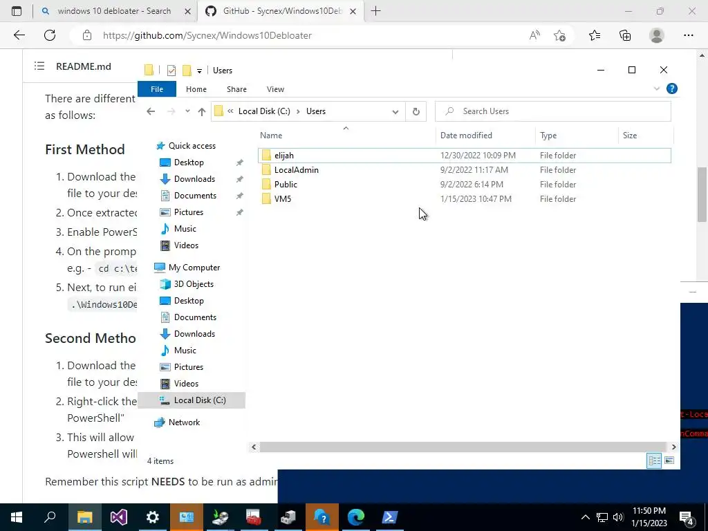Open the Share ribbon tab
The height and width of the screenshot is (531, 708).
click(x=236, y=89)
